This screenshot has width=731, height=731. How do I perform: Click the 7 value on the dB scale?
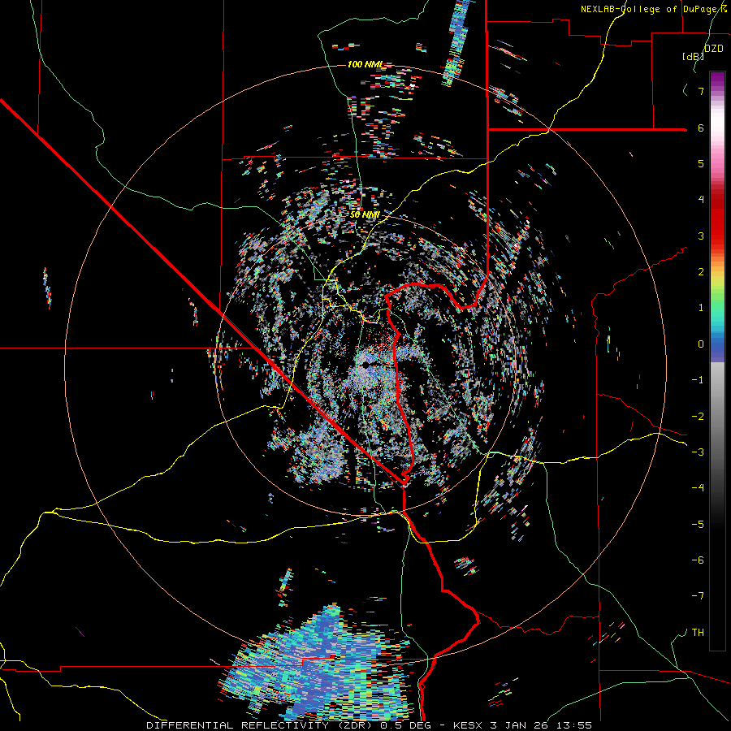[701, 91]
